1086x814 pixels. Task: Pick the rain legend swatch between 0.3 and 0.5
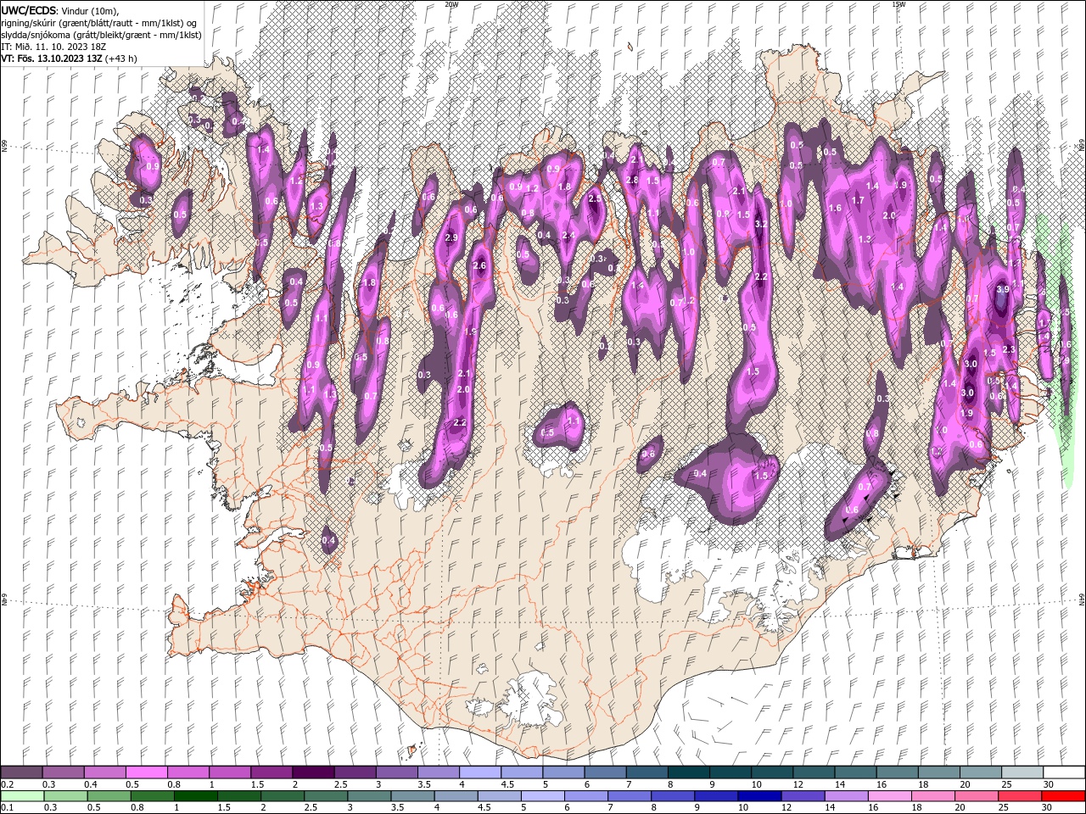click(x=66, y=796)
